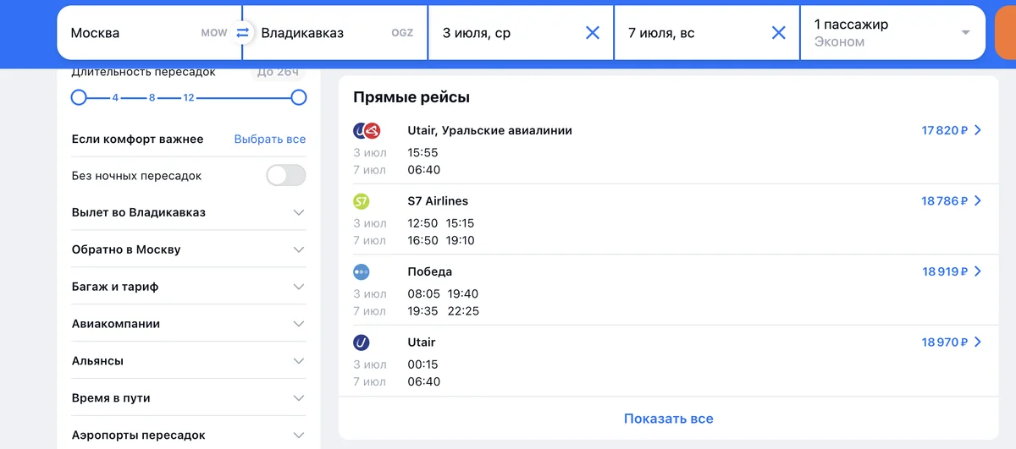Select the S7 Airlines flight row title
Screen dimensions: 1016x449
438,201
